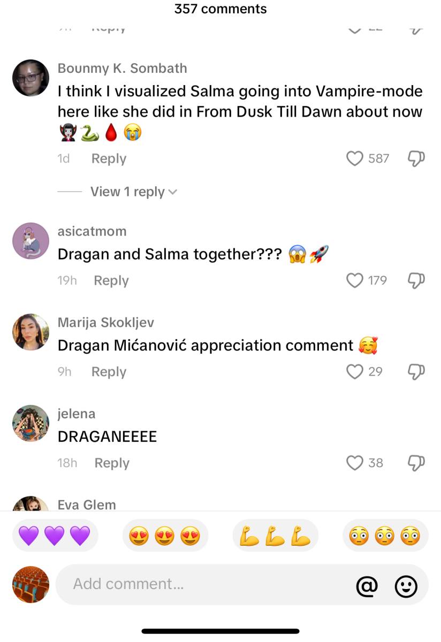Like Bounmy K. Sombath's vampire comment
Viewport: 441px width, 642px height.
click(355, 158)
